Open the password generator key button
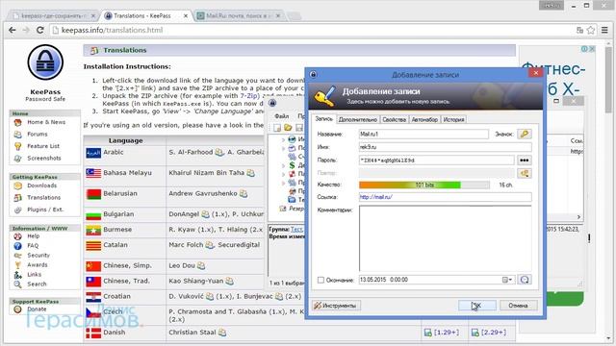This screenshot has width=616, height=346. pyautogui.click(x=524, y=173)
